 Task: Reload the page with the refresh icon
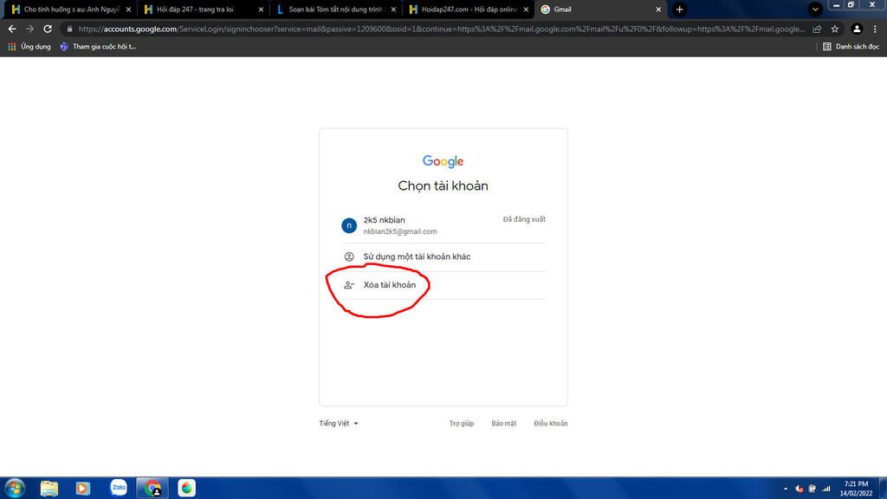tap(48, 29)
